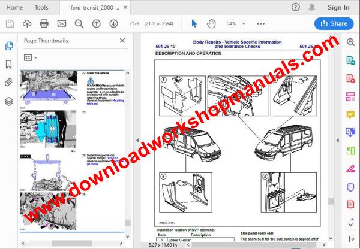
Task: Click the DESCRIPTION AND OPERATION heading
Action: tap(188, 54)
